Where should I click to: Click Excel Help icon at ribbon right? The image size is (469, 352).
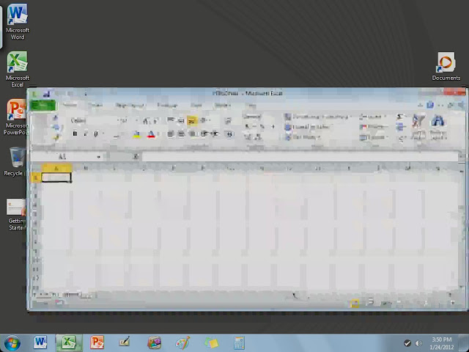[x=430, y=105]
